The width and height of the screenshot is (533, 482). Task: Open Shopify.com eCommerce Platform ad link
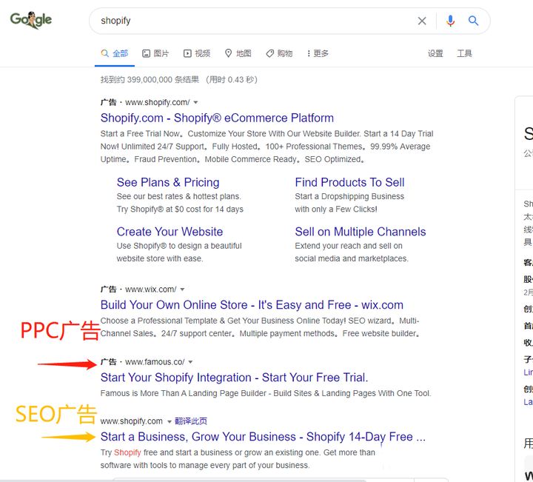tap(217, 118)
